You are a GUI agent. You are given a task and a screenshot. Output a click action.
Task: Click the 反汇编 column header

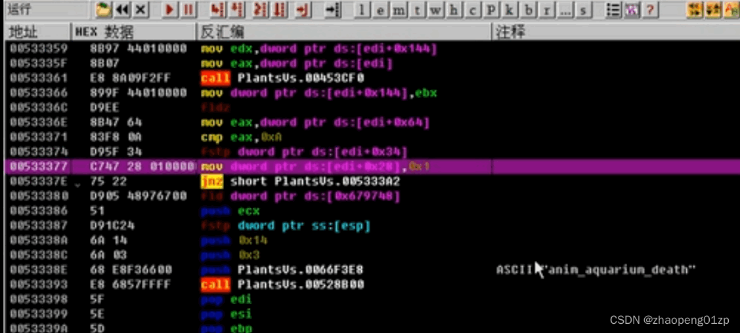point(344,32)
